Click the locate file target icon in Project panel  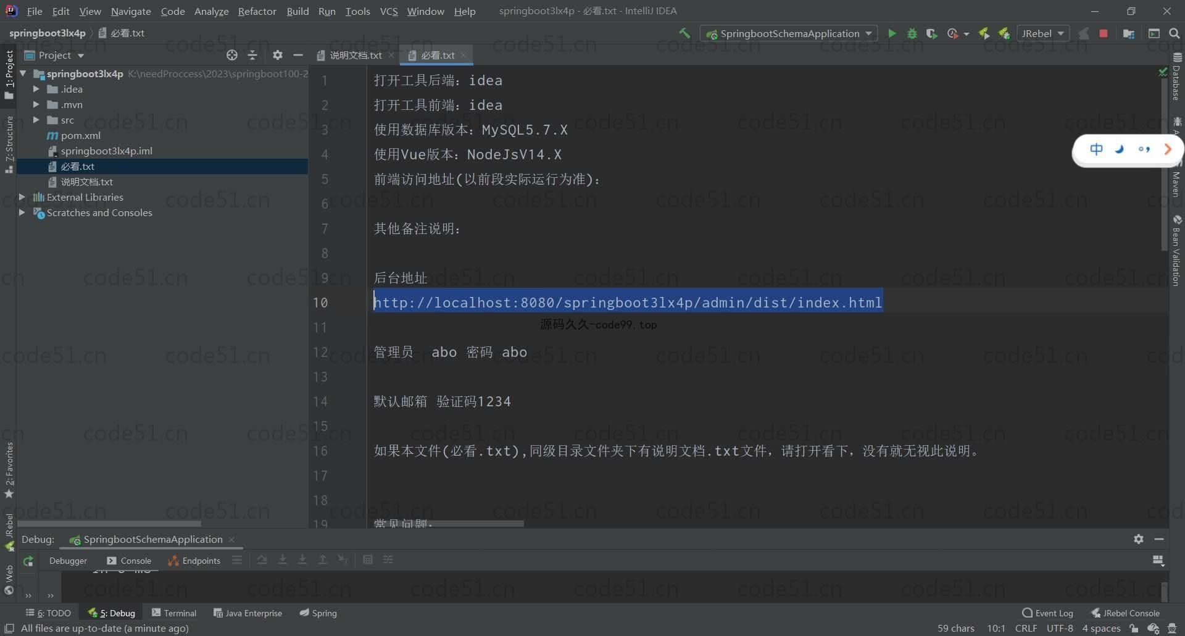pyautogui.click(x=232, y=55)
